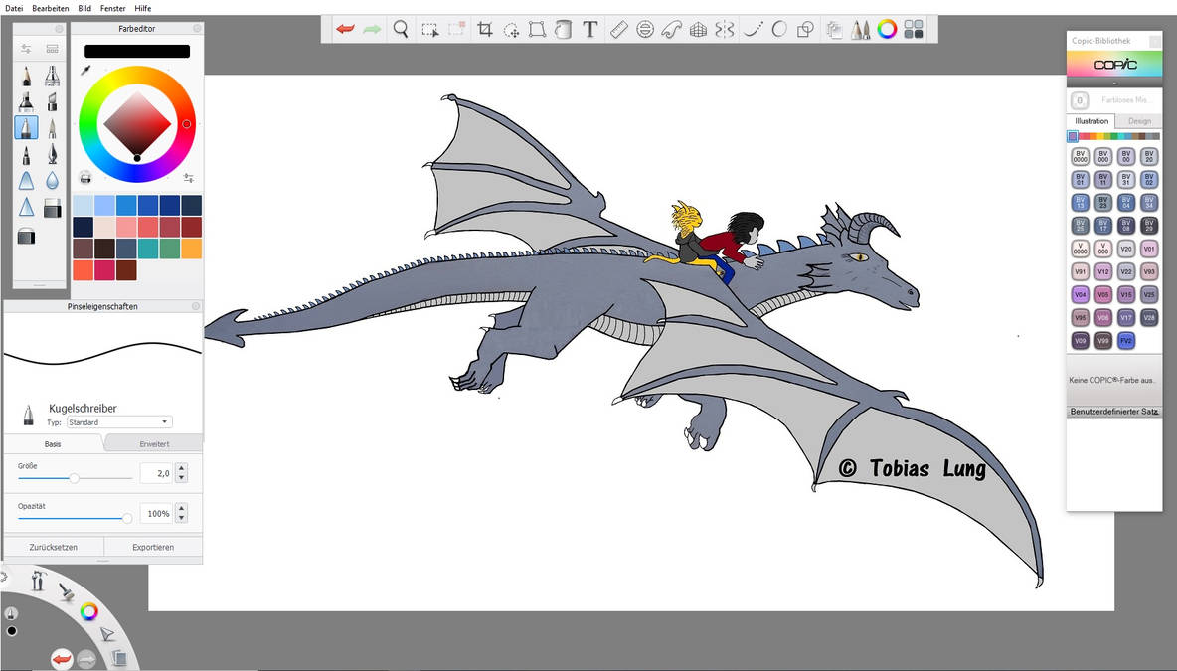
Task: Select the water drop blending brush
Action: [52, 180]
